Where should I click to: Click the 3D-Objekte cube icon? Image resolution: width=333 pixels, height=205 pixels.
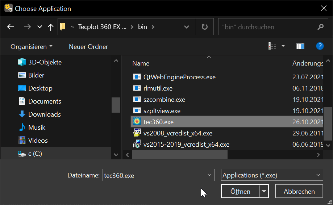click(22, 62)
